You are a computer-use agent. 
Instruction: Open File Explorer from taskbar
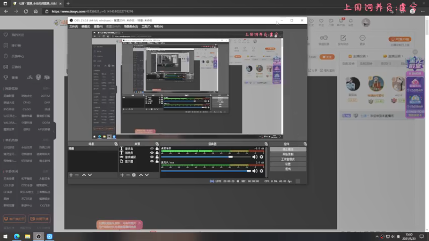click(x=28, y=236)
